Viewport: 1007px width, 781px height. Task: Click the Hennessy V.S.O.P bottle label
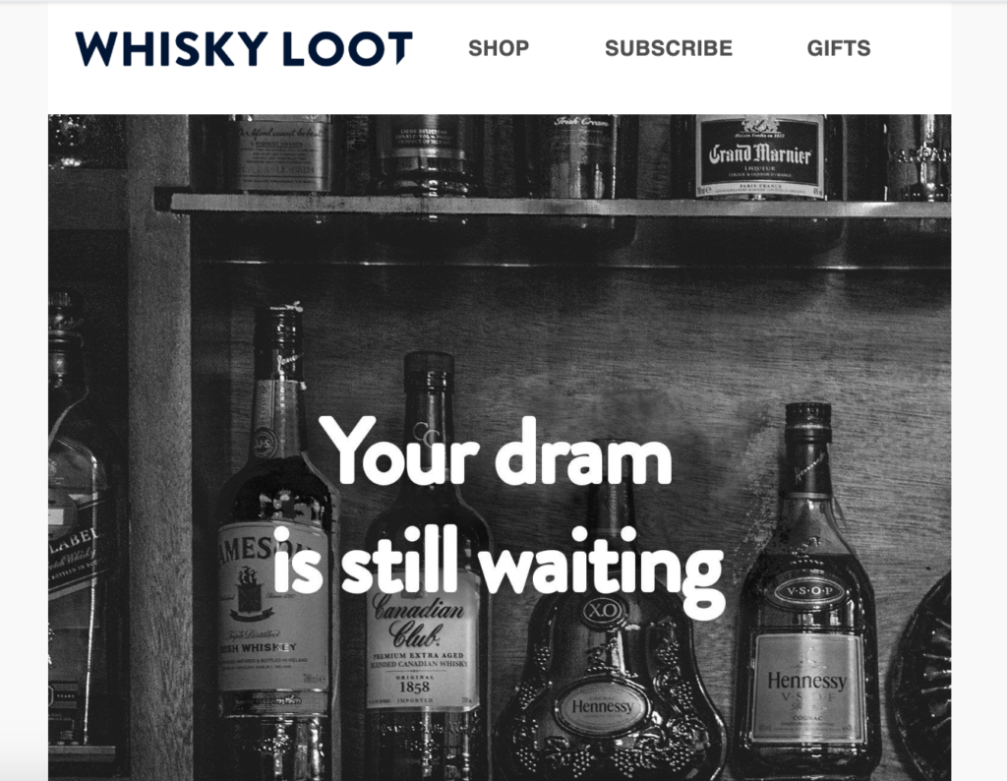tap(807, 688)
